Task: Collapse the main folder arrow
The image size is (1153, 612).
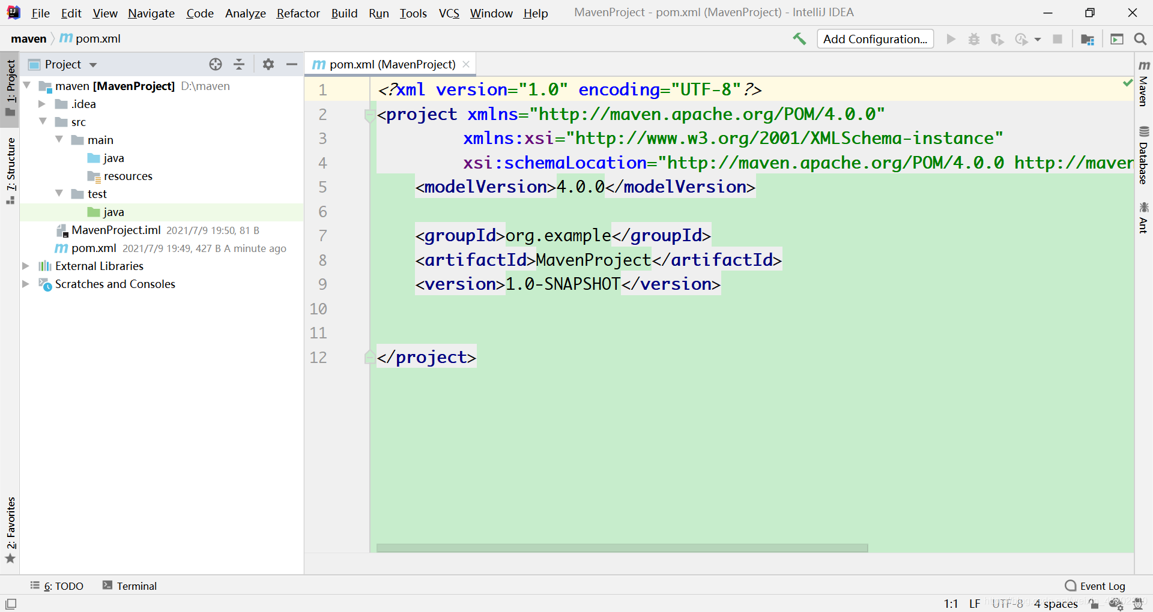Action: tap(59, 140)
